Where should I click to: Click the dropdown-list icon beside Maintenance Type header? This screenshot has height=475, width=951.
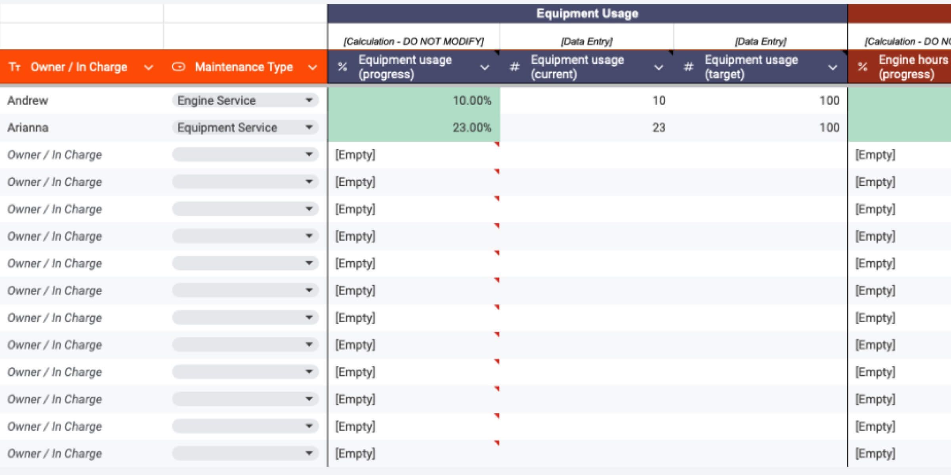coord(180,66)
